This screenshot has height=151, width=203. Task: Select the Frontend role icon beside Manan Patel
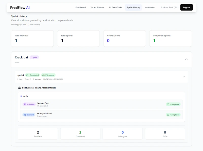point(25,104)
